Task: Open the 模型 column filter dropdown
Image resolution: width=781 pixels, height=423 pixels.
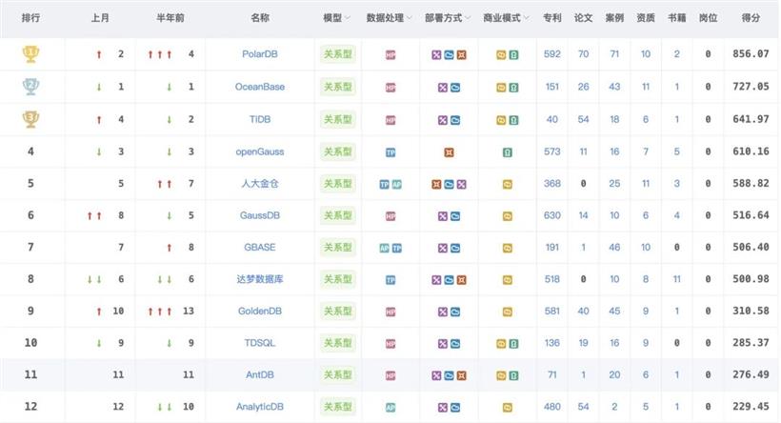Action: pos(347,18)
